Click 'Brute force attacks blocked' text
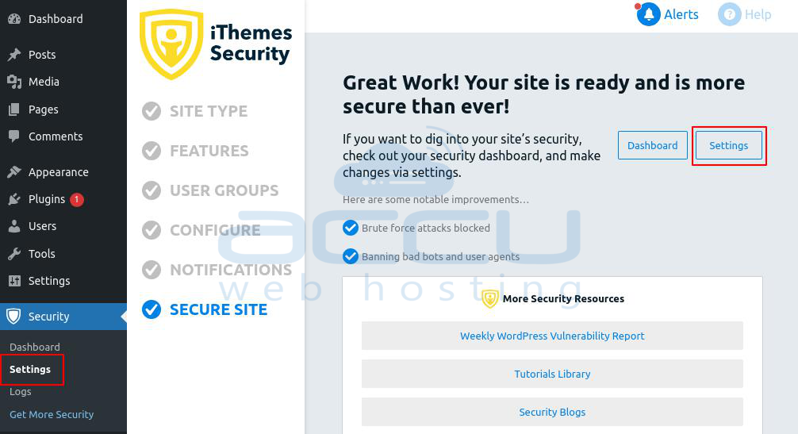This screenshot has width=798, height=434. (426, 228)
